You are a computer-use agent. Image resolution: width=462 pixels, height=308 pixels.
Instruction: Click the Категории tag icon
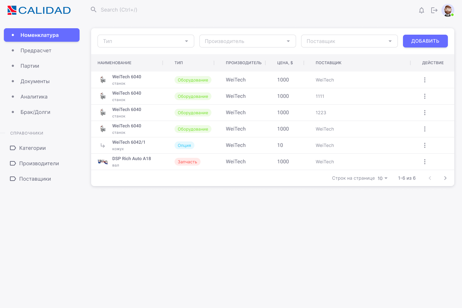pyautogui.click(x=13, y=148)
